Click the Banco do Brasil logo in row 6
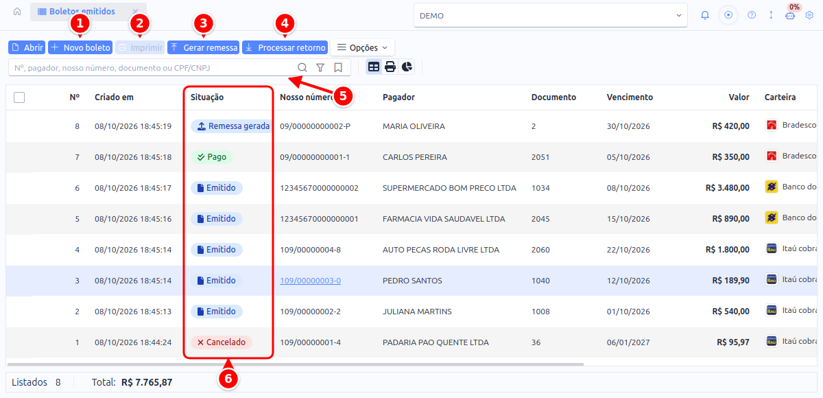823x398 pixels. 772,187
